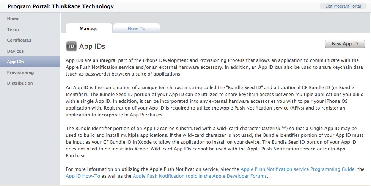
Task: Open Apple Push Notification topic in Developer Forums
Action: pyautogui.click(x=200, y=176)
